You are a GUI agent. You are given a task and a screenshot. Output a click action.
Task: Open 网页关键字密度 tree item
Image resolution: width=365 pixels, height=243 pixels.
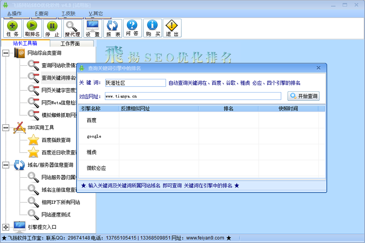59,90
